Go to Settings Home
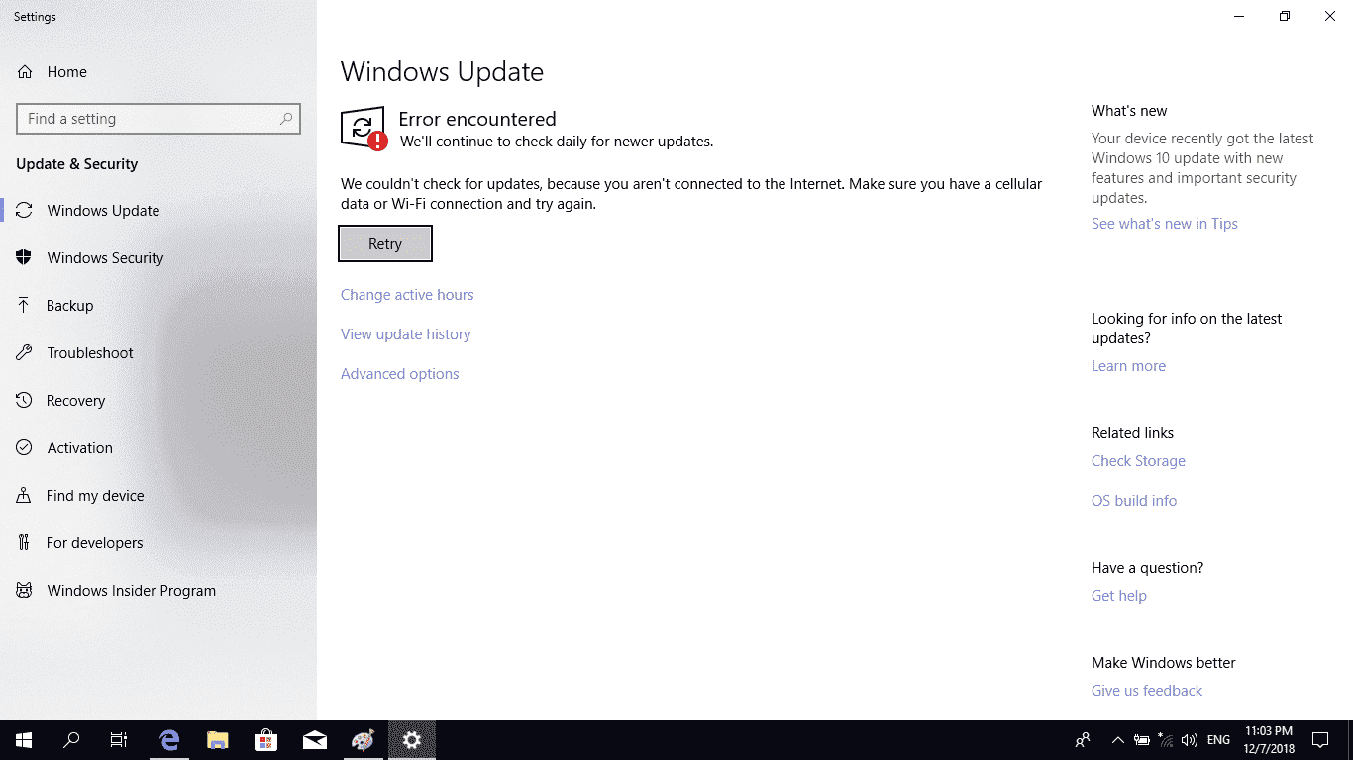 tap(52, 72)
